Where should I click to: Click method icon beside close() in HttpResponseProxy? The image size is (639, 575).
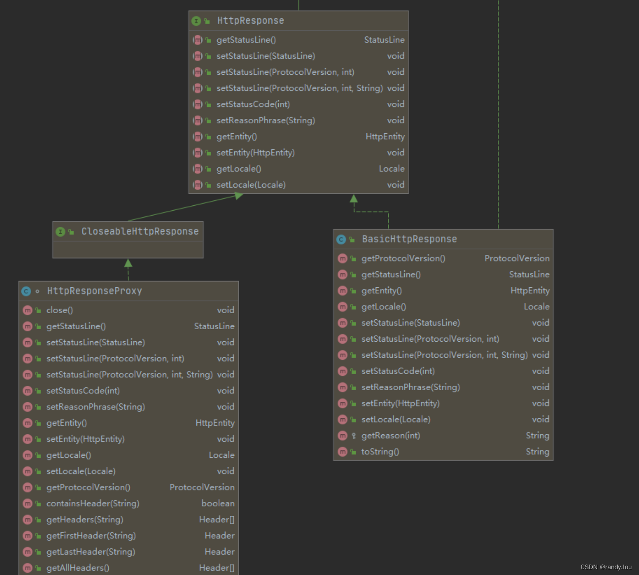coord(28,310)
